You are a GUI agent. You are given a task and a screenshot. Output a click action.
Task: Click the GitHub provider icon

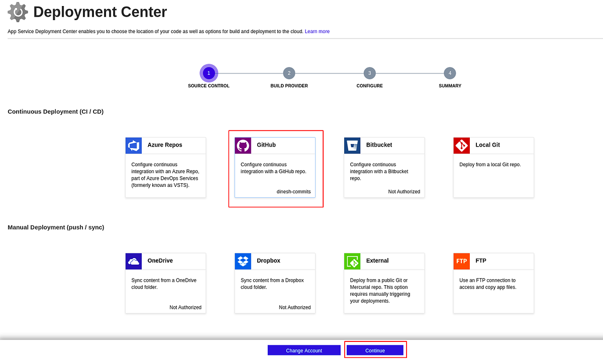pyautogui.click(x=243, y=145)
